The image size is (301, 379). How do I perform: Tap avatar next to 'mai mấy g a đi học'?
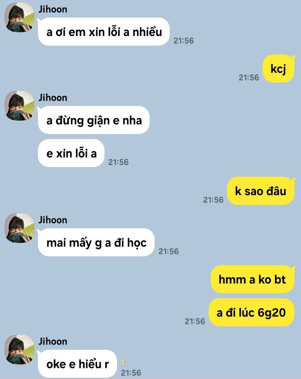[20, 228]
